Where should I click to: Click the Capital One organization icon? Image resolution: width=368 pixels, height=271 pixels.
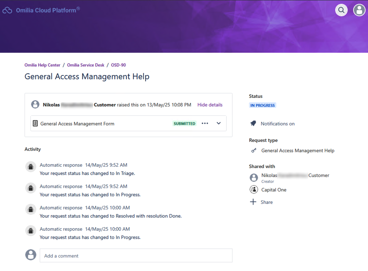[254, 189]
